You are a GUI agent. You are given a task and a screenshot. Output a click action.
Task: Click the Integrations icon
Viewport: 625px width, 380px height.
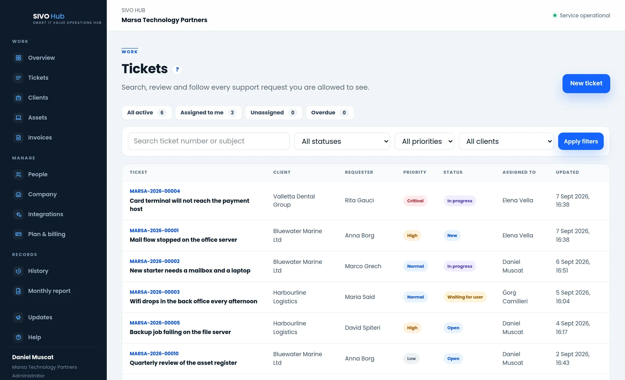[x=18, y=214]
